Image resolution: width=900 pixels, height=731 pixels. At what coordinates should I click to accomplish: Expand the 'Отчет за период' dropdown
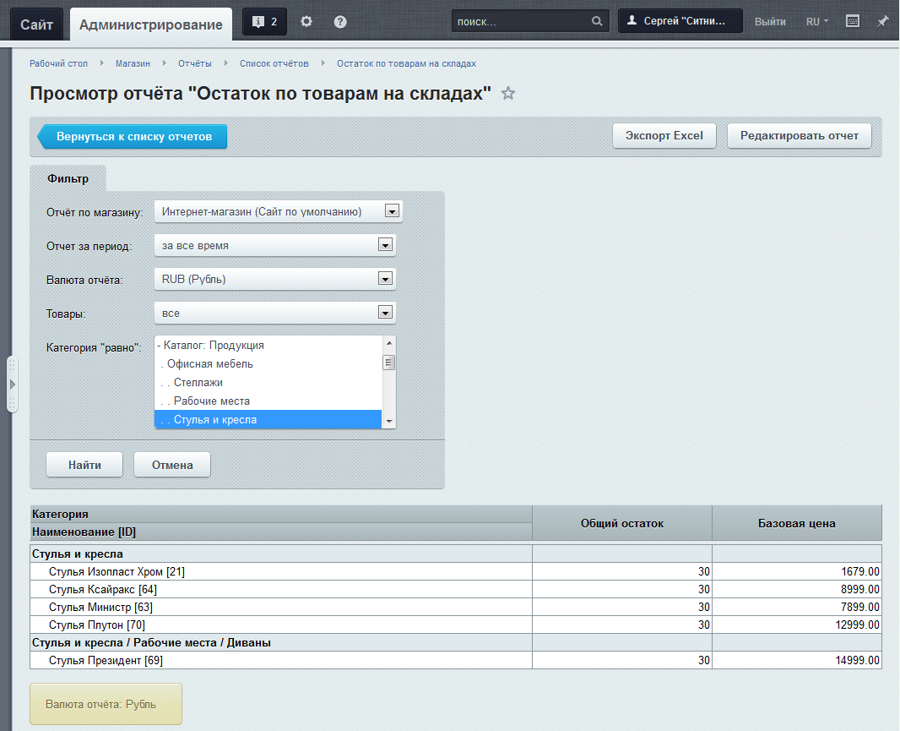coord(274,245)
